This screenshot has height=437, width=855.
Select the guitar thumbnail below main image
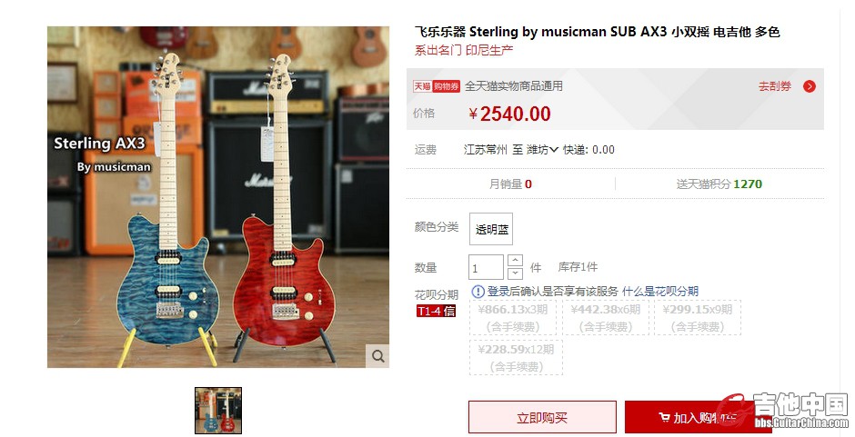[x=218, y=411]
